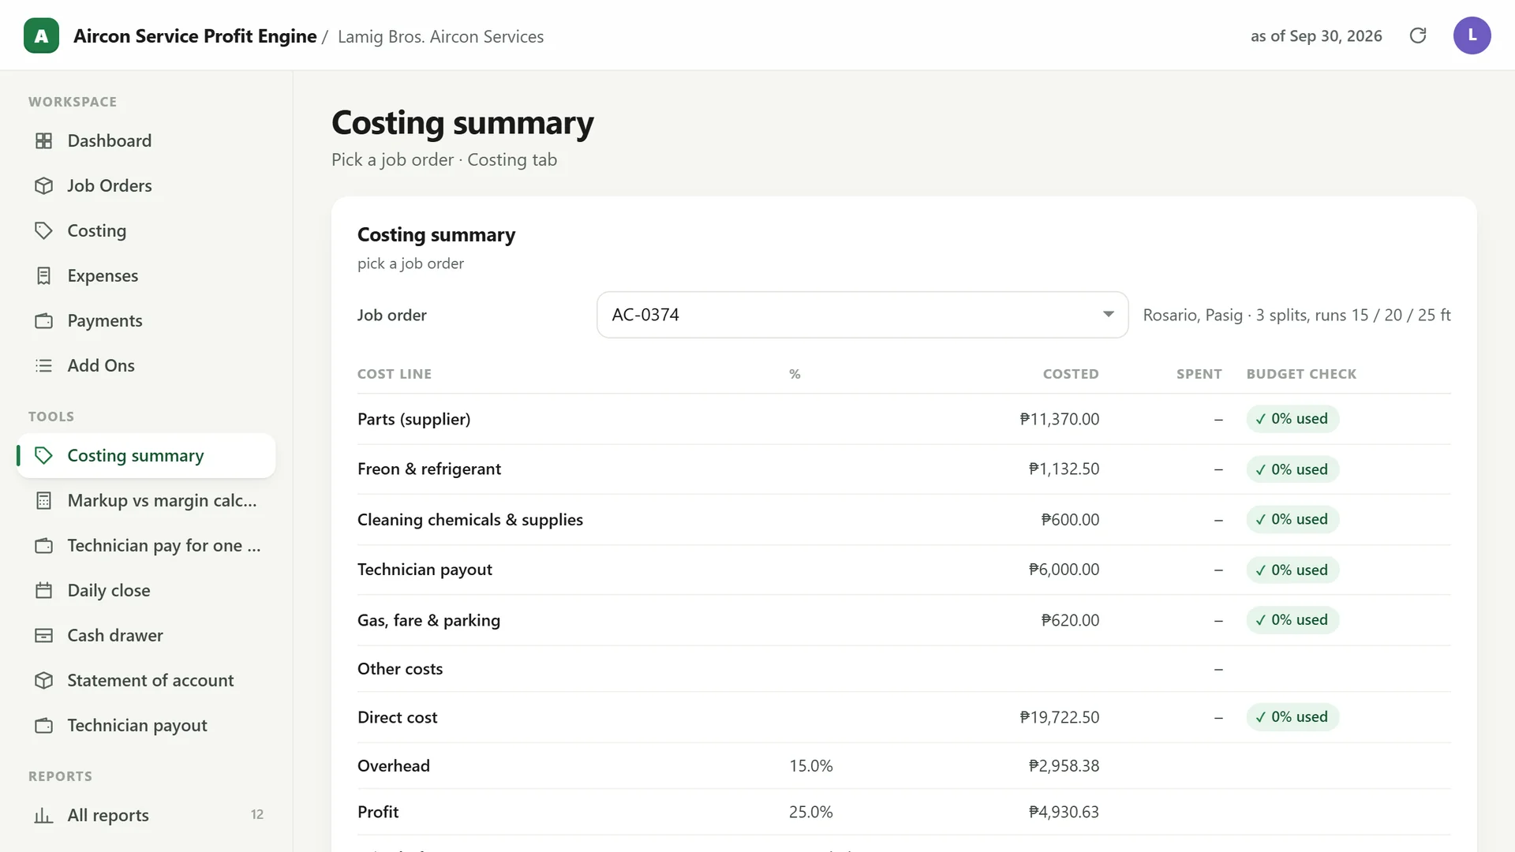Click the green A app logo
The height and width of the screenshot is (852, 1515).
click(41, 35)
